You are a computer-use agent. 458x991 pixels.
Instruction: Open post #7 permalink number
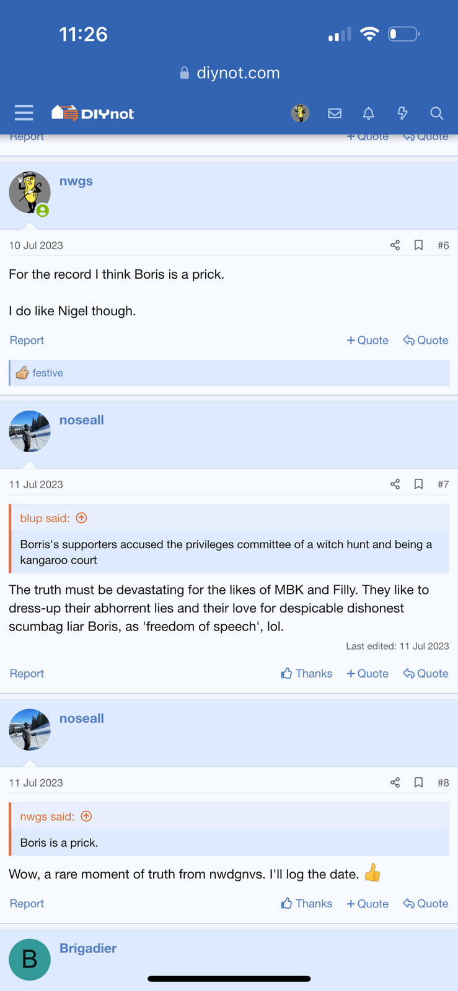443,484
